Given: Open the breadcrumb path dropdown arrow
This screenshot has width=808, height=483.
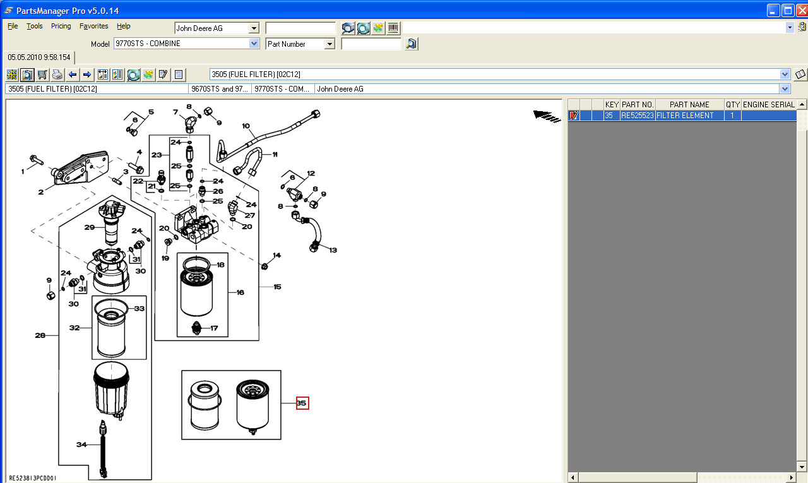Looking at the screenshot, I should pyautogui.click(x=785, y=89).
